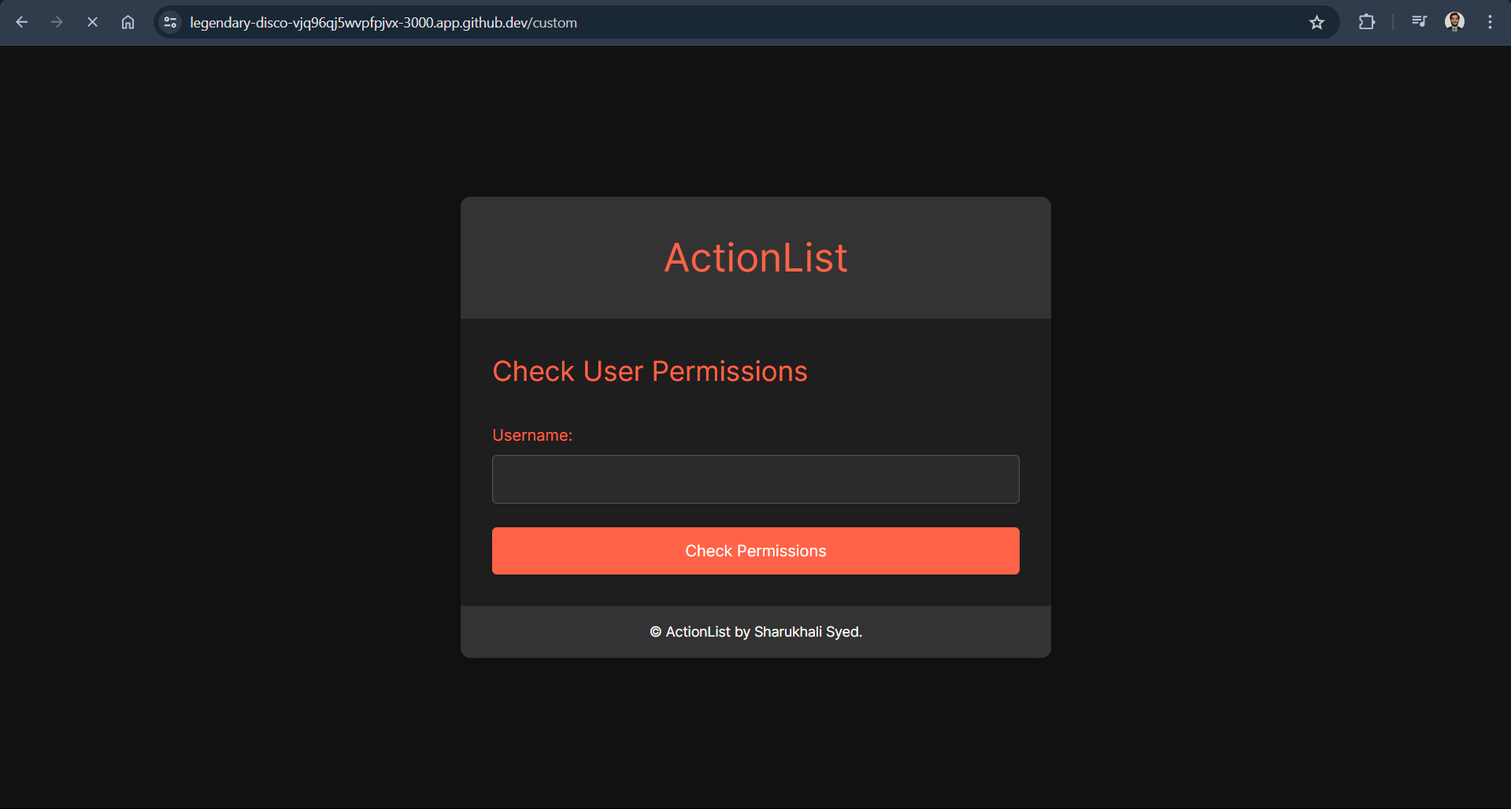The image size is (1511, 809).
Task: Open the Extensions puzzle icon
Action: (x=1367, y=22)
